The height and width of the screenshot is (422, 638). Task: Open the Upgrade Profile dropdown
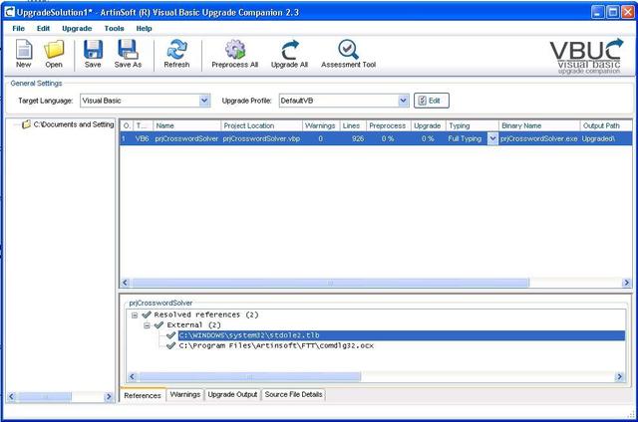pyautogui.click(x=403, y=101)
